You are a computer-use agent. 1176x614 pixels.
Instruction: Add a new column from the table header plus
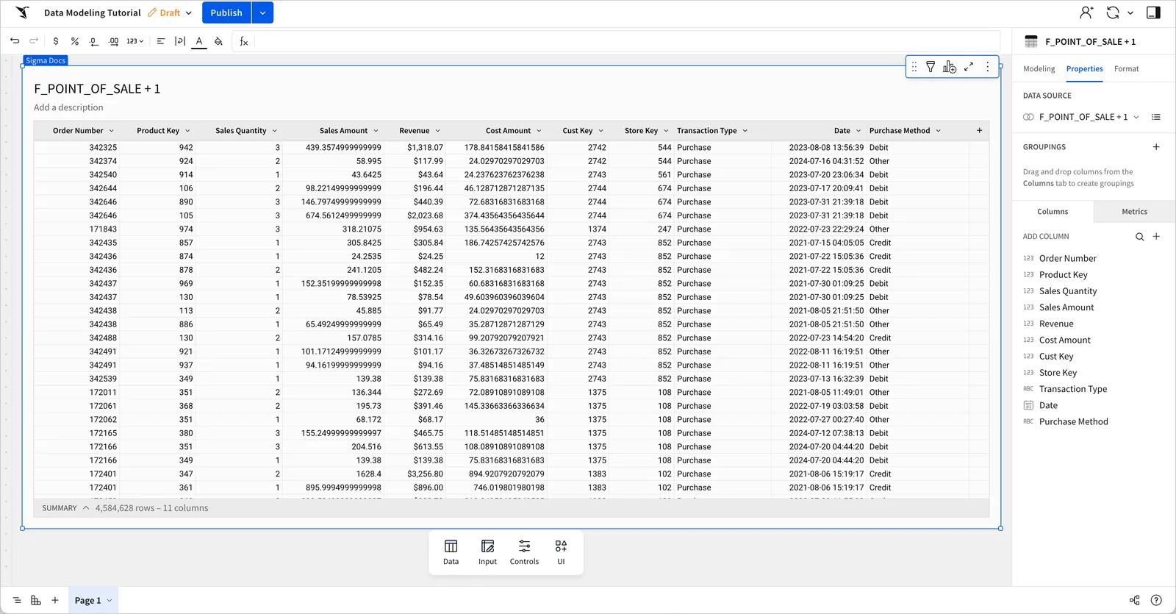[979, 131]
